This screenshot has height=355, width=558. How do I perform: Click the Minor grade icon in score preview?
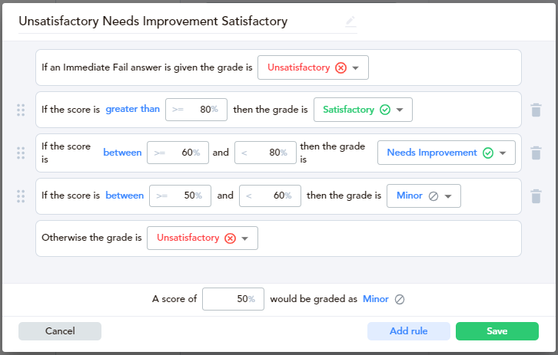click(x=400, y=300)
